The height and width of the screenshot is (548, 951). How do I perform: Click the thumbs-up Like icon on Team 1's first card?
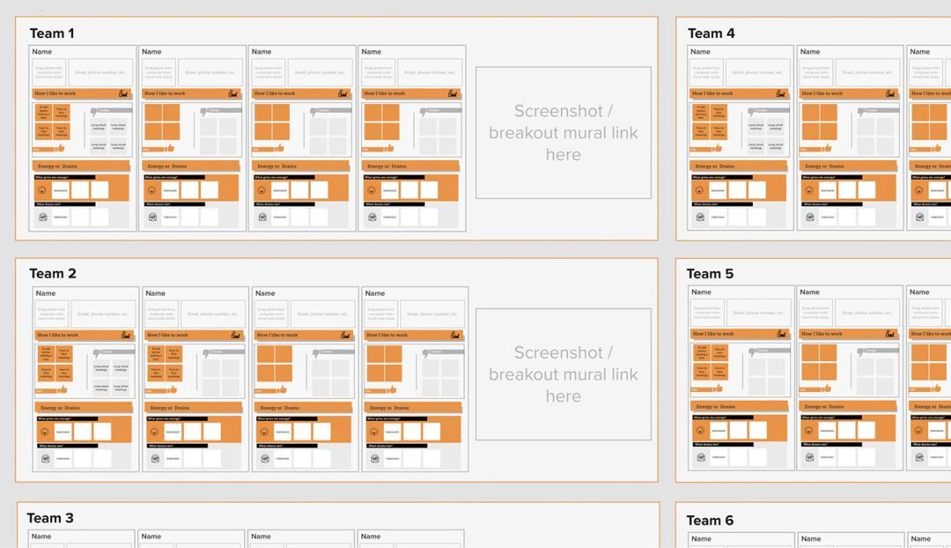pos(61,148)
